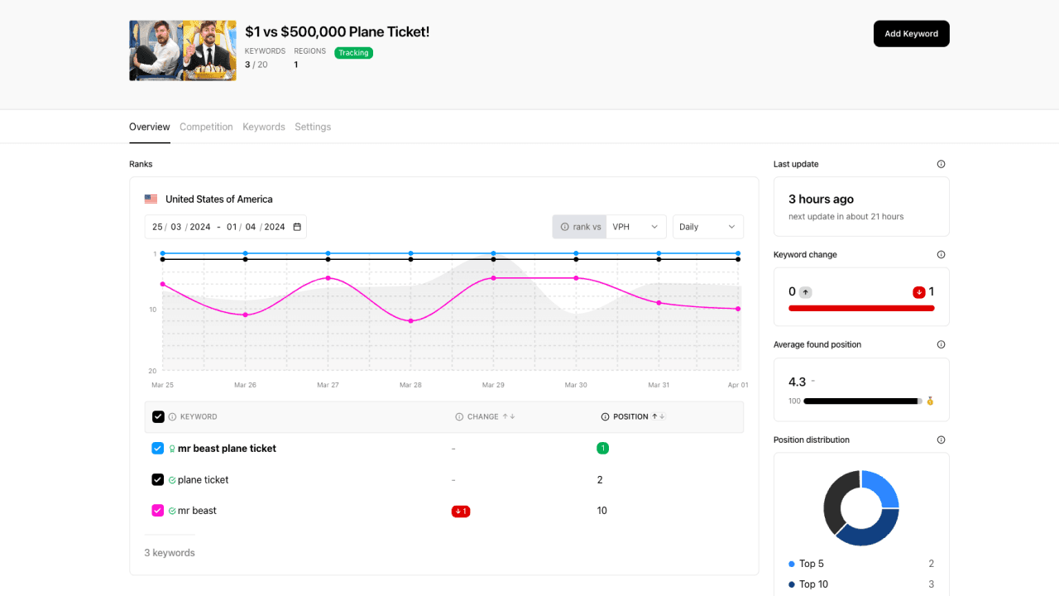The height and width of the screenshot is (596, 1059).
Task: Uncheck the plane ticket keyword row
Action: [x=157, y=479]
